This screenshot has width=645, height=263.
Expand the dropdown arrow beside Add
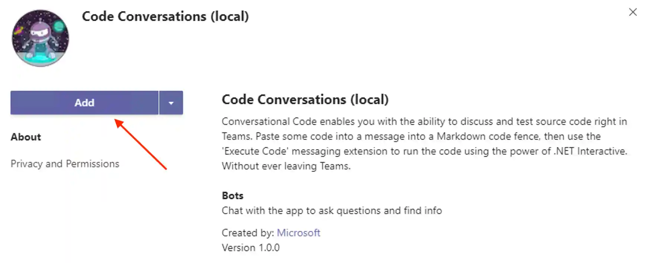pyautogui.click(x=171, y=103)
